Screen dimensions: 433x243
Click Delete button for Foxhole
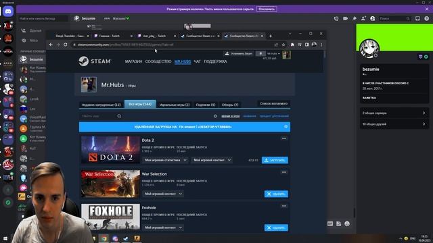pyautogui.click(x=276, y=227)
